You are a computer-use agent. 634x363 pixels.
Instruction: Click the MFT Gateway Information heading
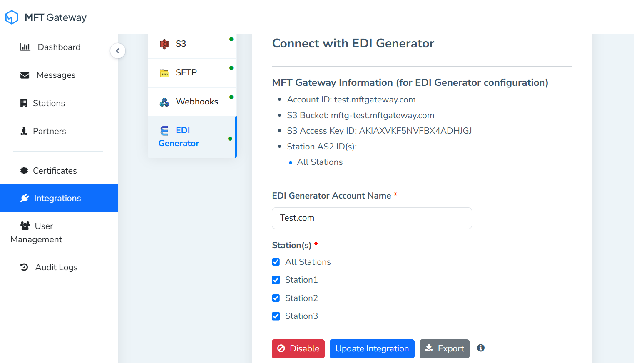point(410,82)
